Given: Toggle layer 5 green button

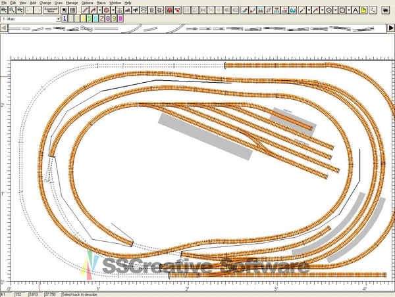Looking at the screenshot, I should coord(89,18).
